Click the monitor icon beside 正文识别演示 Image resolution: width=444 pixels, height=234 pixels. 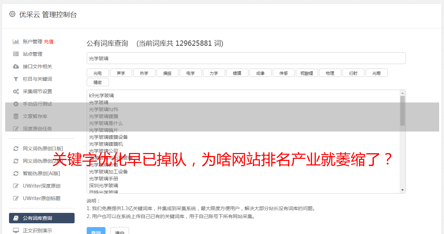click(16, 231)
